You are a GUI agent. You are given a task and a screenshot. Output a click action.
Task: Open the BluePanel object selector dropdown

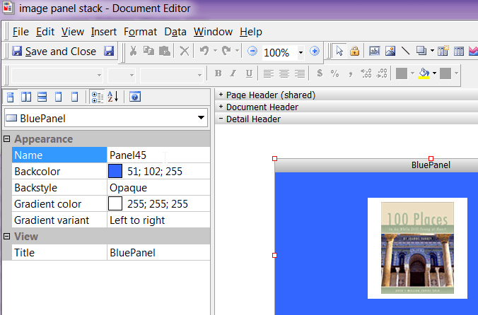201,118
